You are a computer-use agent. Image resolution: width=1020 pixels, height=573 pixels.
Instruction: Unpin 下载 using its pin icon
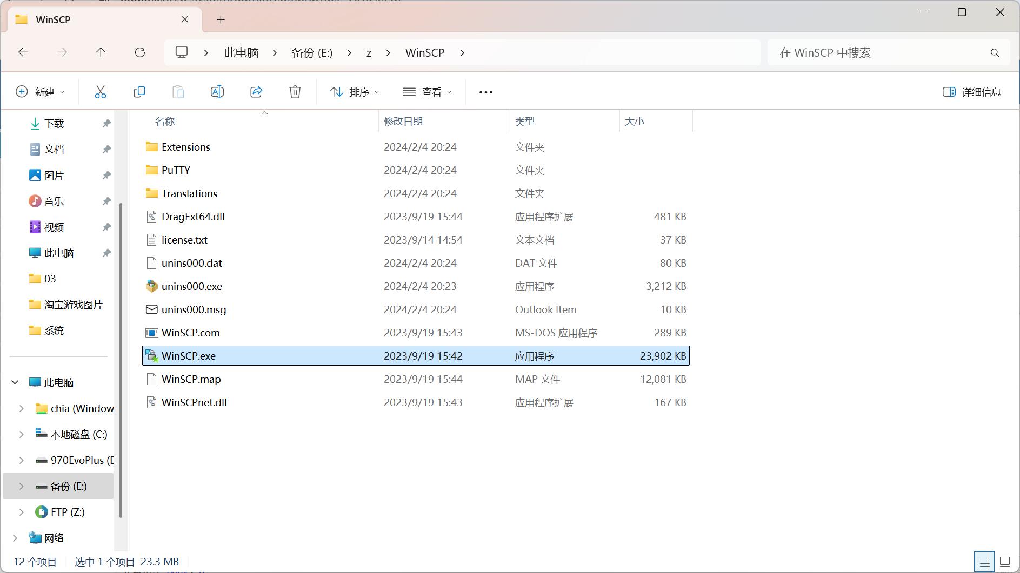click(106, 124)
